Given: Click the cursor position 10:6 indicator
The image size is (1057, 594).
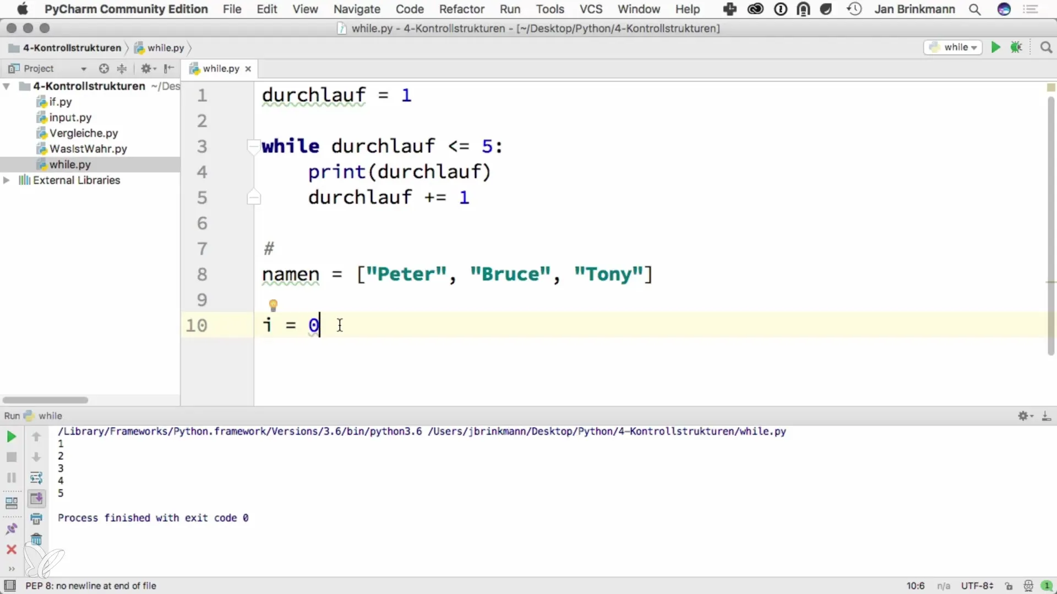Looking at the screenshot, I should click(x=916, y=586).
